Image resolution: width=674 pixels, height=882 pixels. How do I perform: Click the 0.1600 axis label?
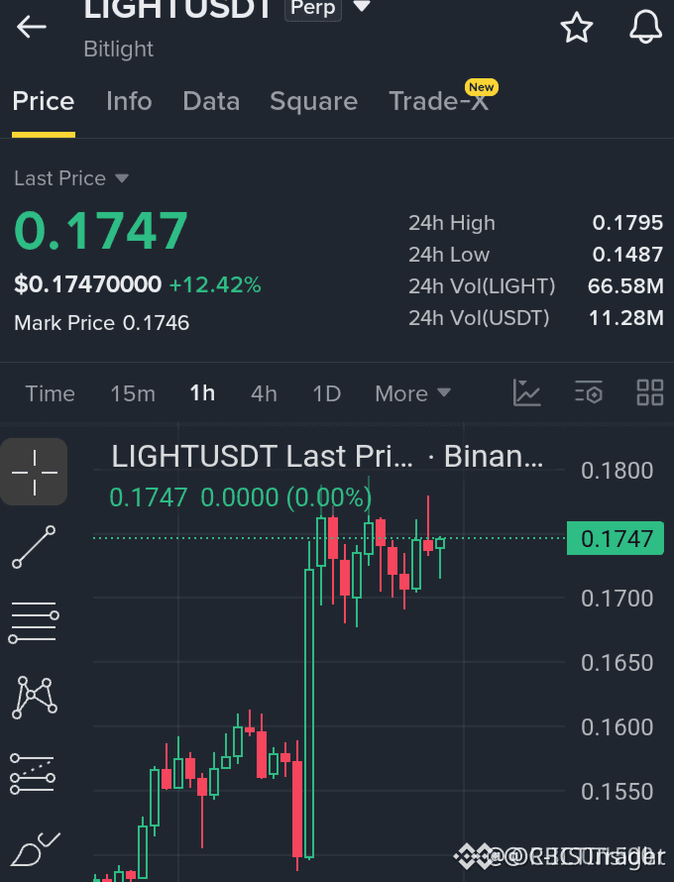[618, 726]
